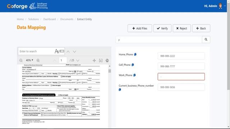Zoom in the document viewer

click(38, 60)
